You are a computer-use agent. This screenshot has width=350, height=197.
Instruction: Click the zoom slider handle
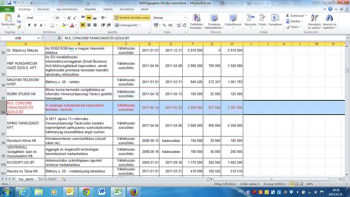coord(332,184)
